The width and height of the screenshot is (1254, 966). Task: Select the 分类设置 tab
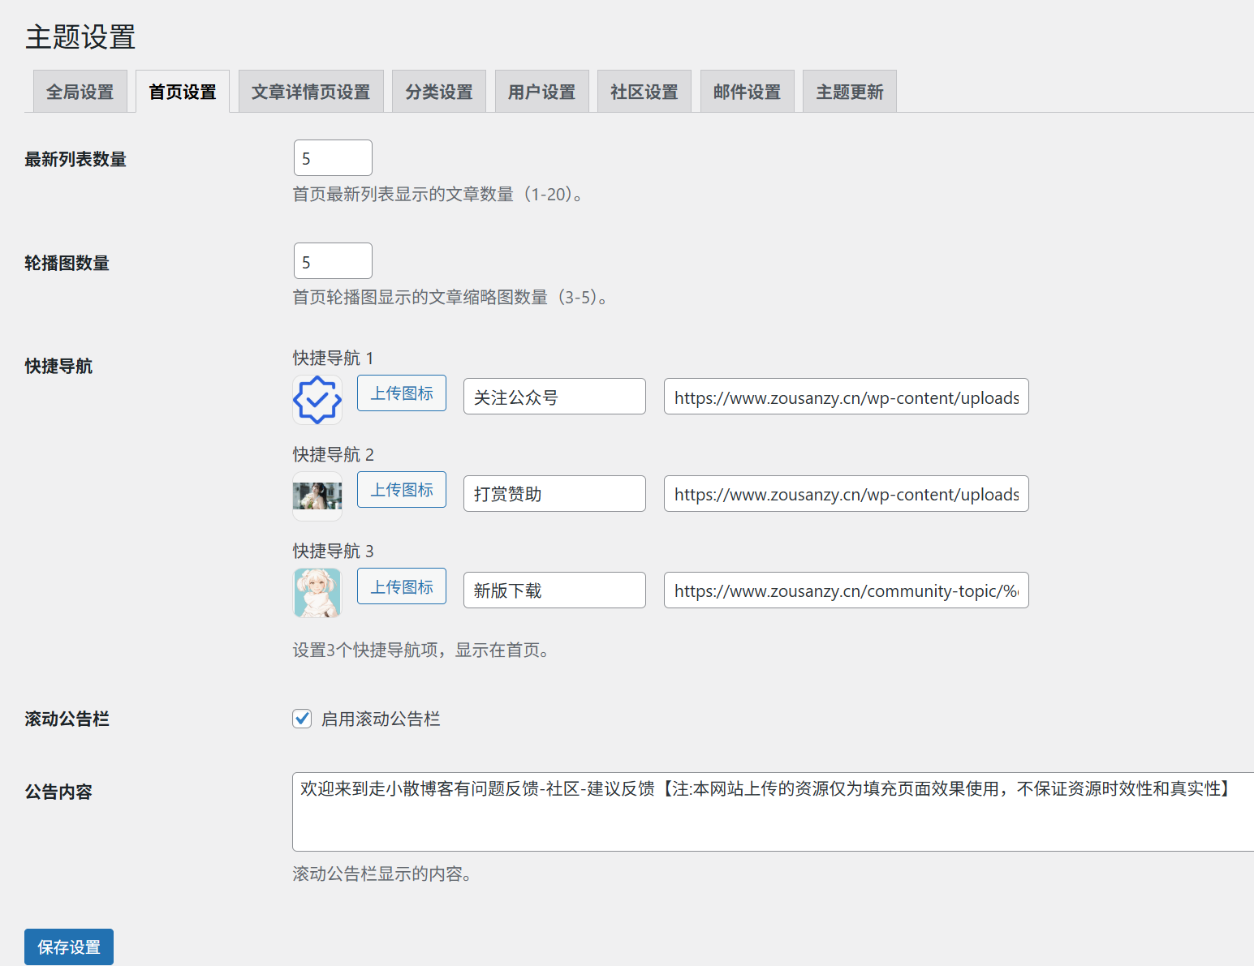(x=438, y=92)
